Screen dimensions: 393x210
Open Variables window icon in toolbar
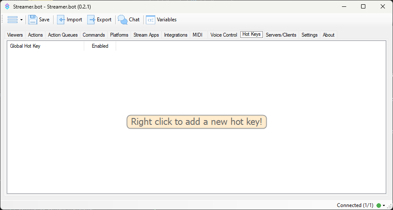(x=151, y=20)
